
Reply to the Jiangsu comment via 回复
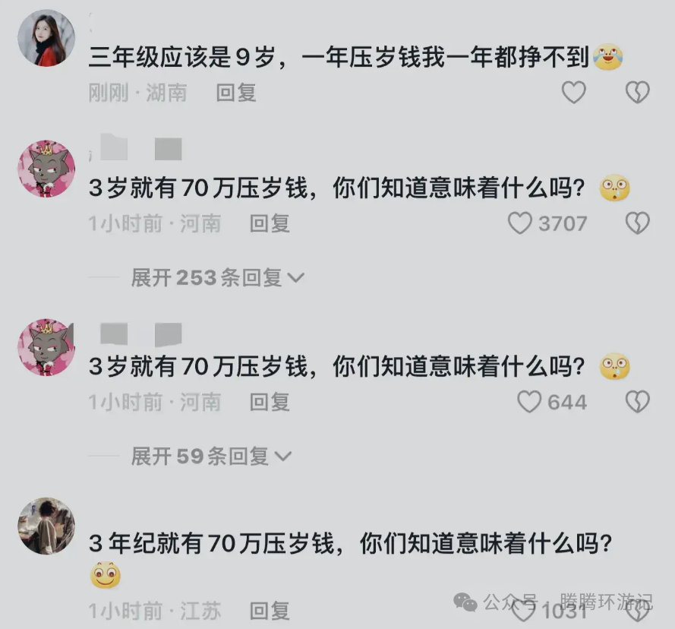(270, 611)
